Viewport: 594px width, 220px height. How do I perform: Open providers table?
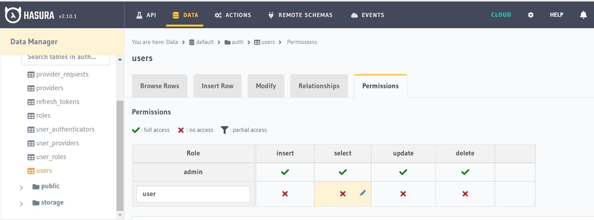coord(45,88)
